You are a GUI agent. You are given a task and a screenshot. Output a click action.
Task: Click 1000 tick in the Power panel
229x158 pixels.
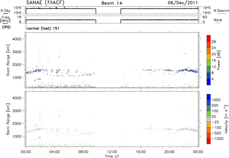coord(17,77)
